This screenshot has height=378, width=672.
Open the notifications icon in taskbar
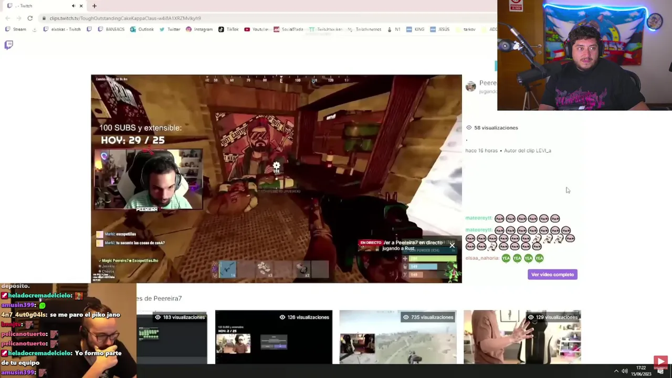660,372
